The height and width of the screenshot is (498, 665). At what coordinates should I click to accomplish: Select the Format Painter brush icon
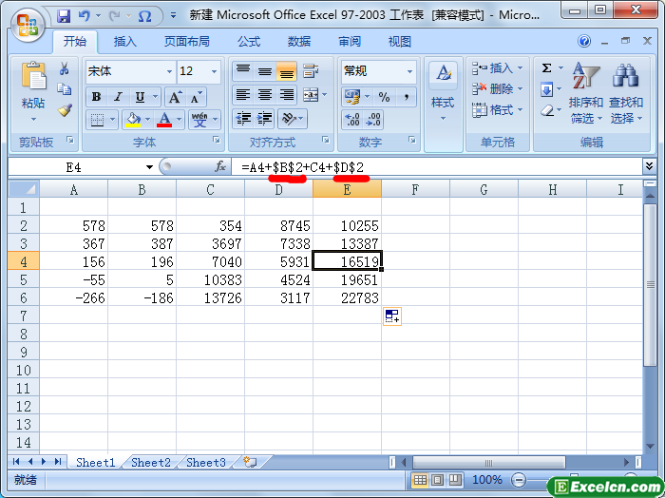point(65,110)
